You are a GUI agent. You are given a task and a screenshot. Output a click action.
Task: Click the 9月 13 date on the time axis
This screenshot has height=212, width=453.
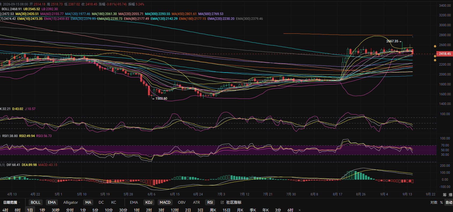pyautogui.click(x=407, y=194)
